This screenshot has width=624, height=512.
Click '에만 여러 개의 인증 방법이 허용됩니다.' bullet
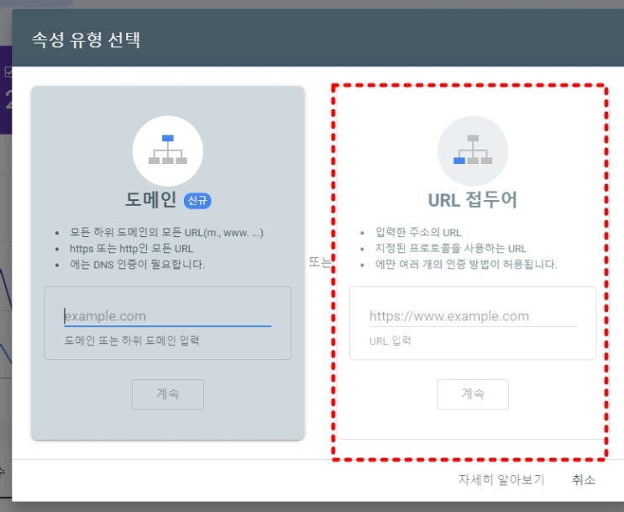[466, 265]
